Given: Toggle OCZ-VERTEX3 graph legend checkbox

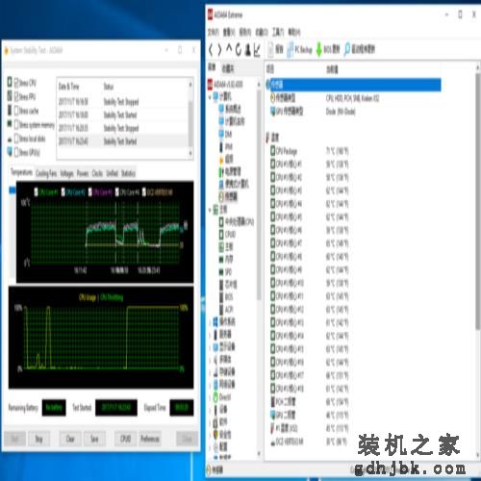Looking at the screenshot, I should [144, 191].
